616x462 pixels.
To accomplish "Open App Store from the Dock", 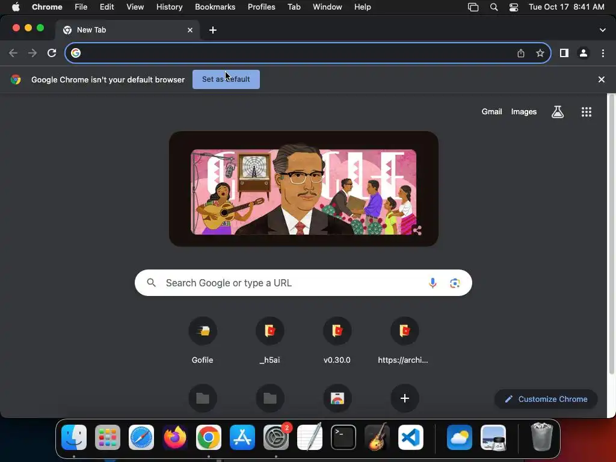I will click(x=242, y=437).
